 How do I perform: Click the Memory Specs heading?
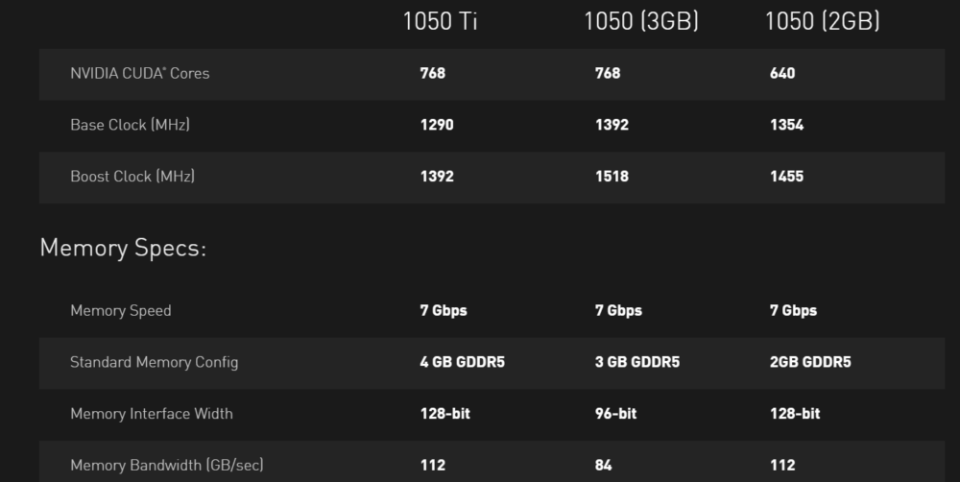[x=123, y=248]
